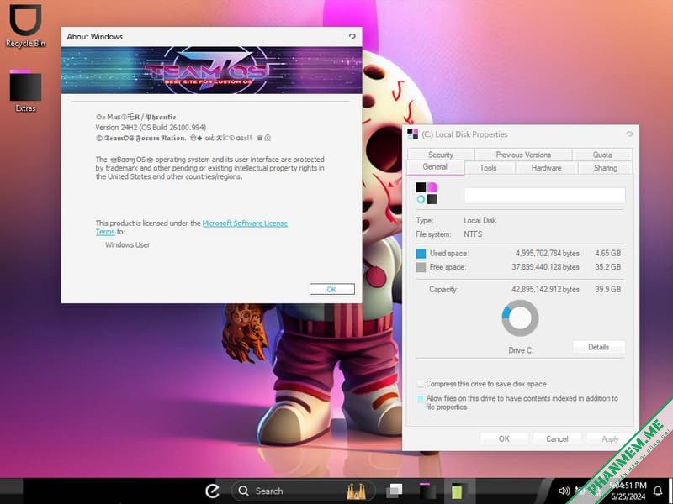Click the 39.9 GB capacity text

607,289
